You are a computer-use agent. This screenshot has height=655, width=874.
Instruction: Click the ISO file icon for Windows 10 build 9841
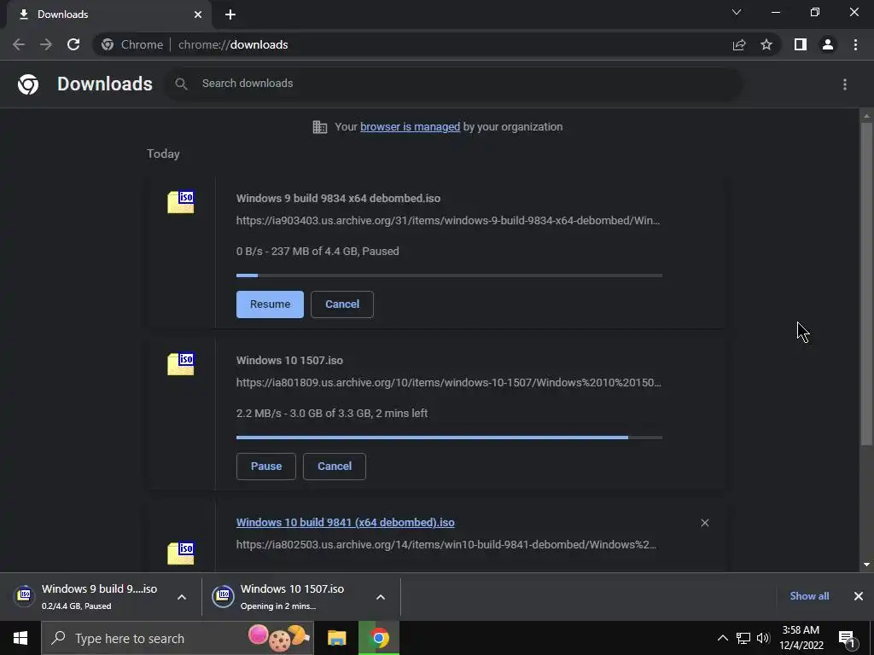pyautogui.click(x=181, y=553)
